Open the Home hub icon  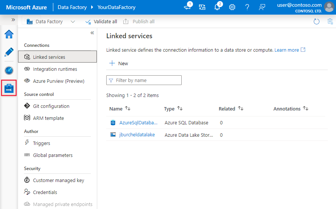[x=9, y=34]
